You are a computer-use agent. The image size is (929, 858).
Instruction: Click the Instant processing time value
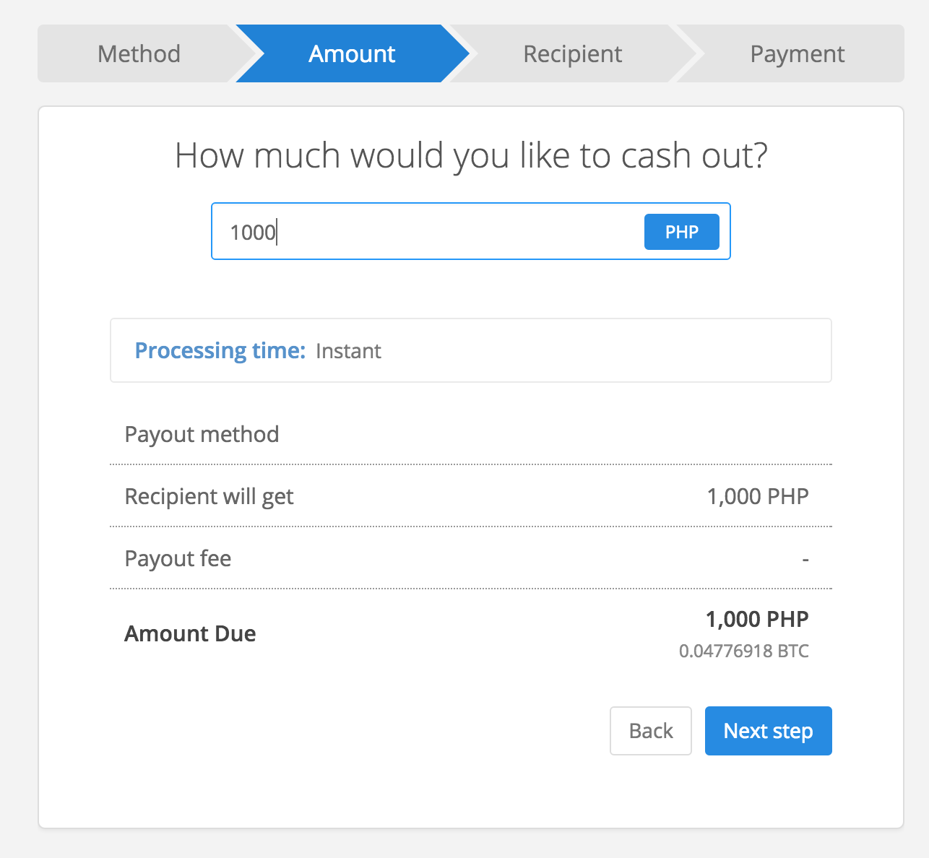[x=348, y=351]
